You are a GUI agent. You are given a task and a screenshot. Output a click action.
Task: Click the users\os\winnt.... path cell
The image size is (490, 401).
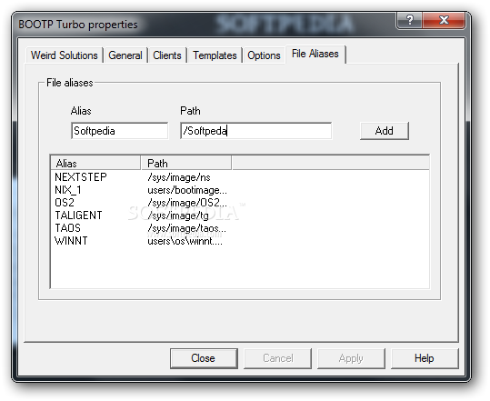point(185,241)
